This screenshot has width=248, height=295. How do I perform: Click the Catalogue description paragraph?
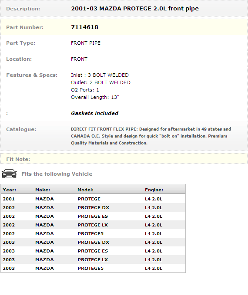pos(151,136)
